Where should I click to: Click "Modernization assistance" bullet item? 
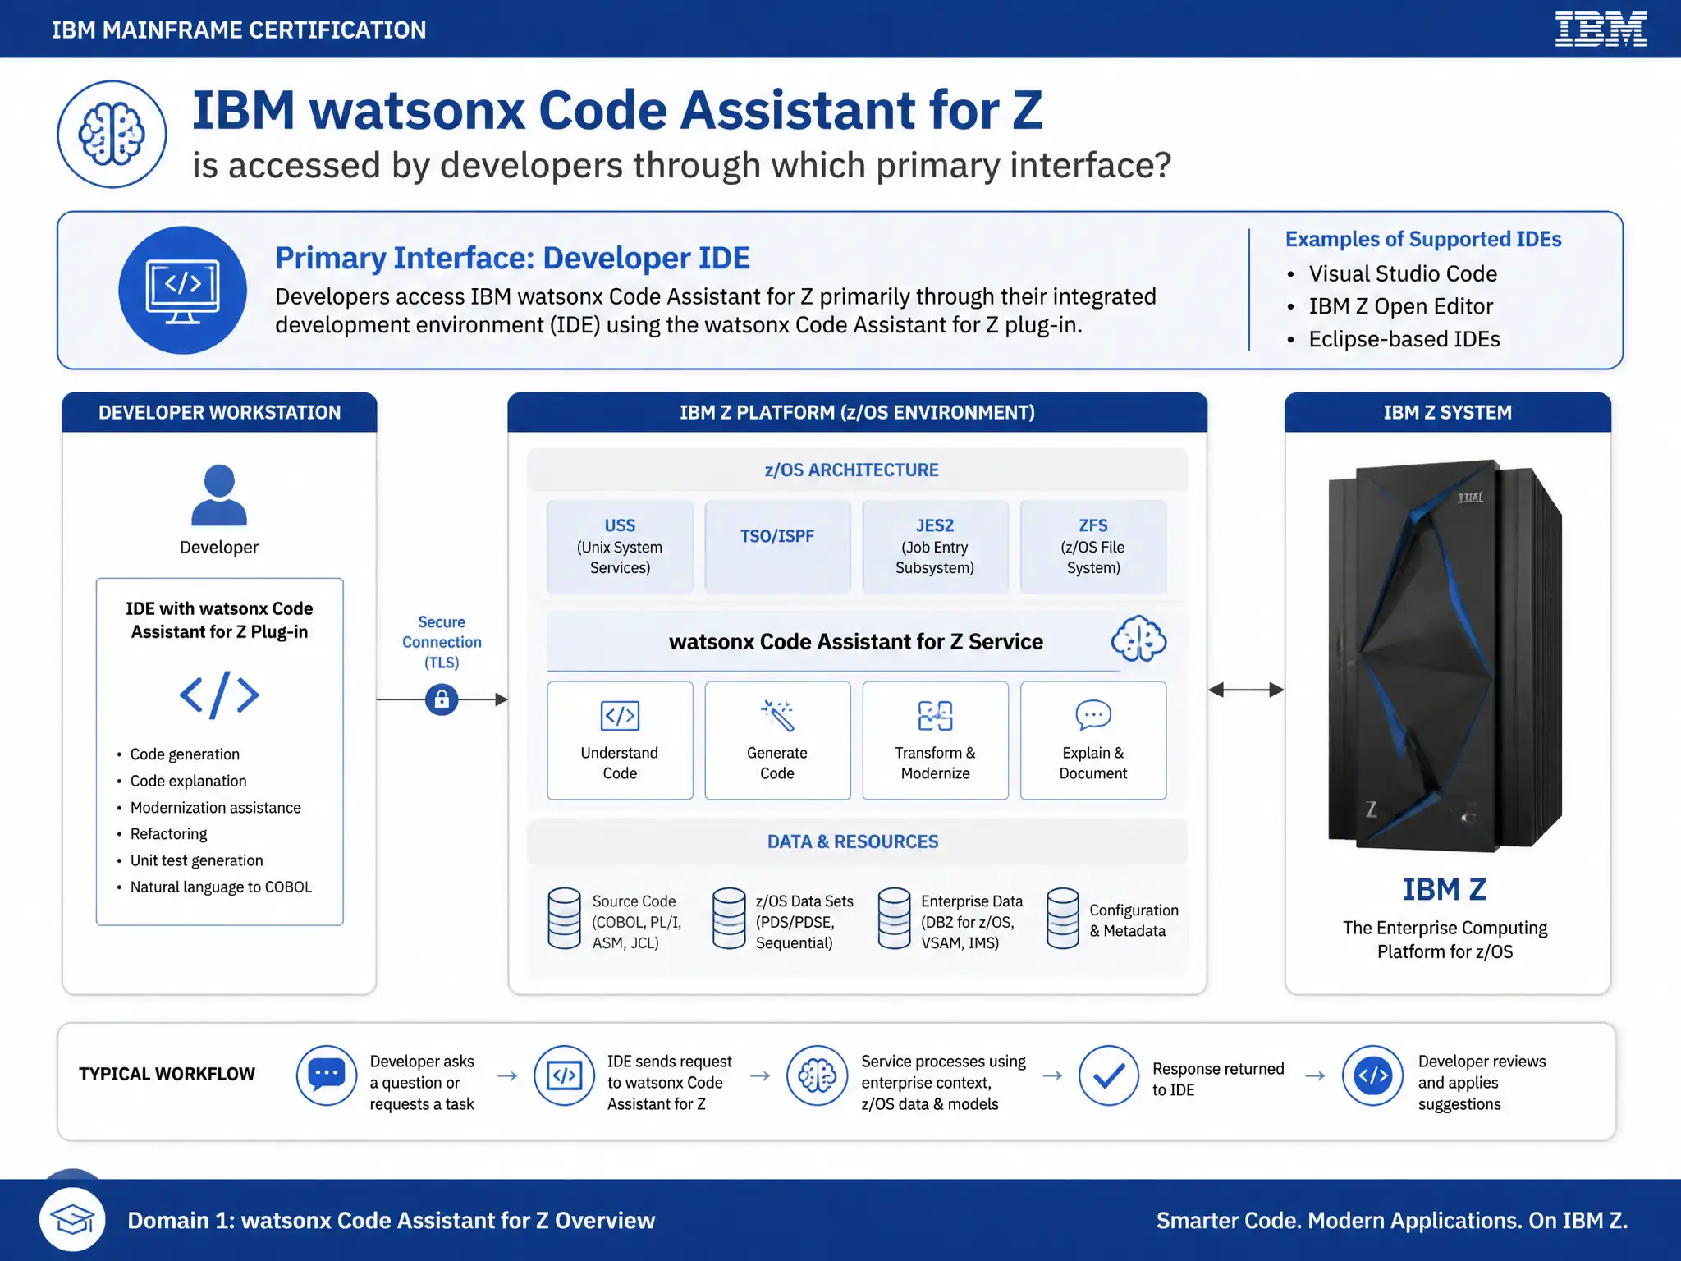click(215, 807)
